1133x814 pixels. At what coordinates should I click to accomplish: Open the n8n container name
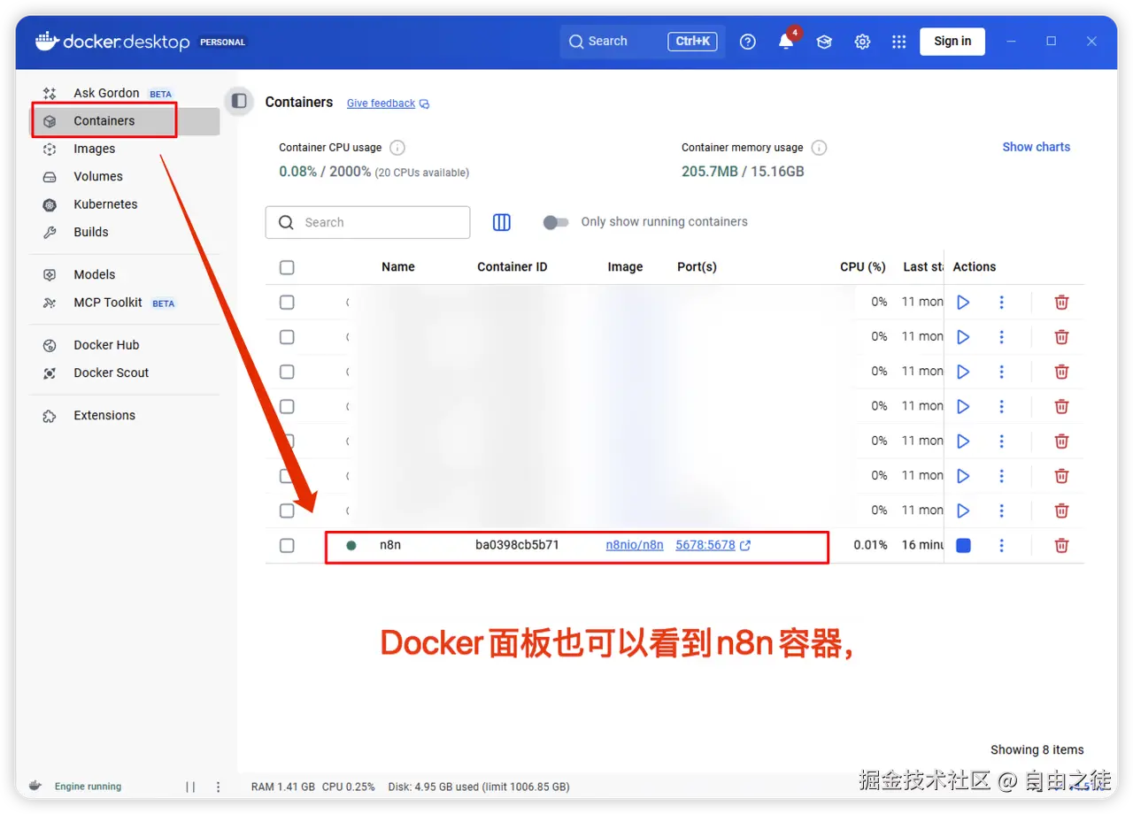(390, 545)
